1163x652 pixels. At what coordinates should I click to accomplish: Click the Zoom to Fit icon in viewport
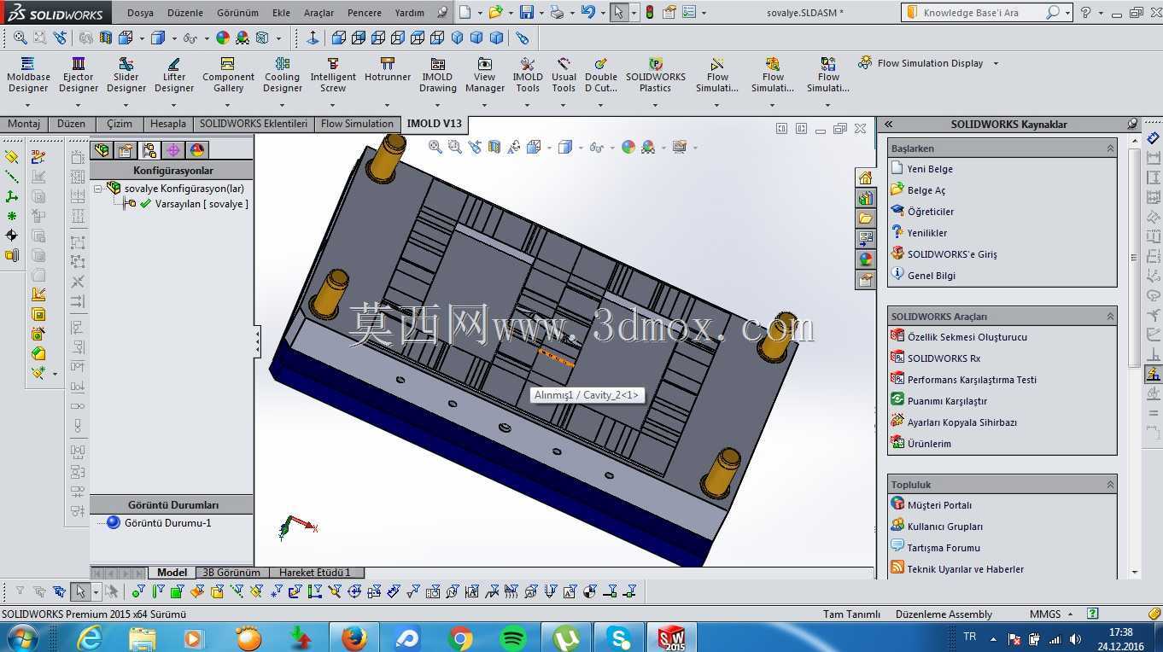point(435,147)
